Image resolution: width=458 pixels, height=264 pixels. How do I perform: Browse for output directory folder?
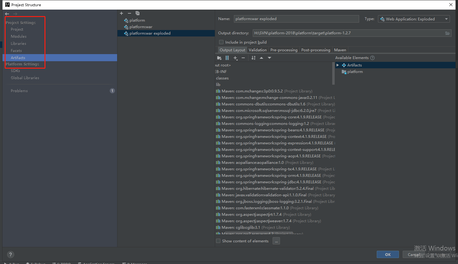[x=447, y=33]
